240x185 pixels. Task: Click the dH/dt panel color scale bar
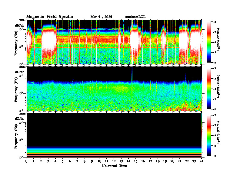point(209,42)
